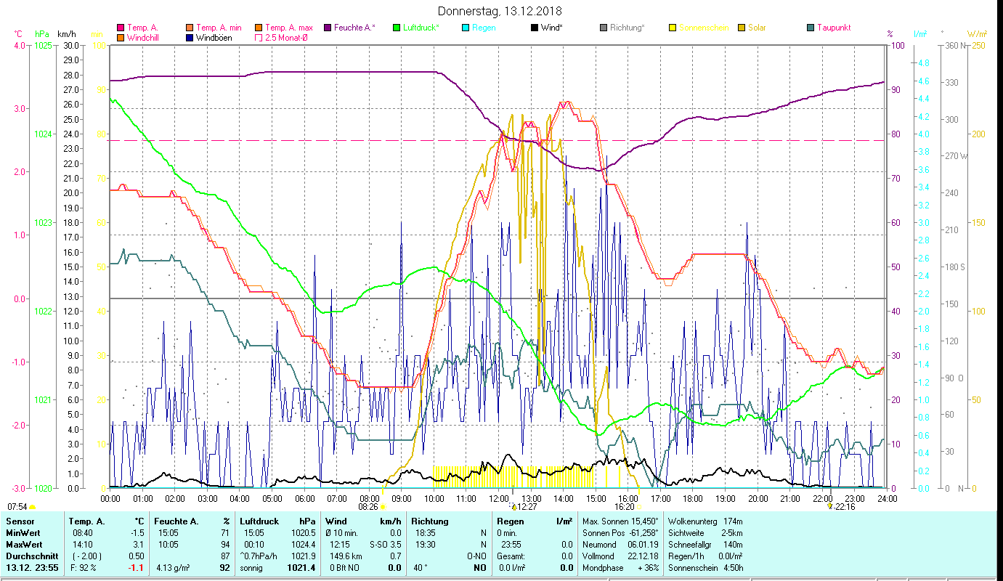The image size is (1003, 581).
Task: Click the 'Sichtweite' label
Action: (x=686, y=533)
